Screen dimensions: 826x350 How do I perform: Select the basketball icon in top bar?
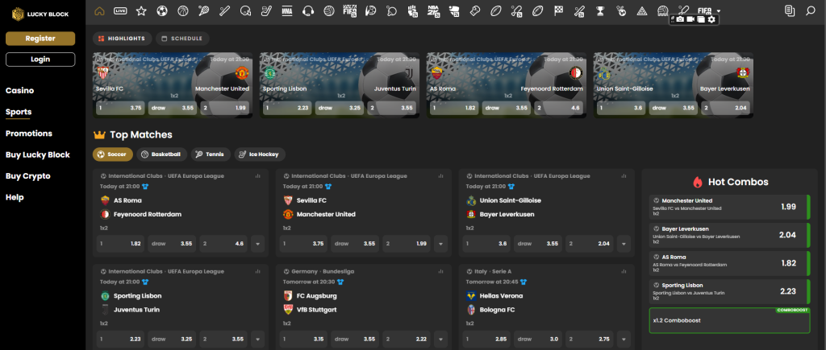pos(183,10)
